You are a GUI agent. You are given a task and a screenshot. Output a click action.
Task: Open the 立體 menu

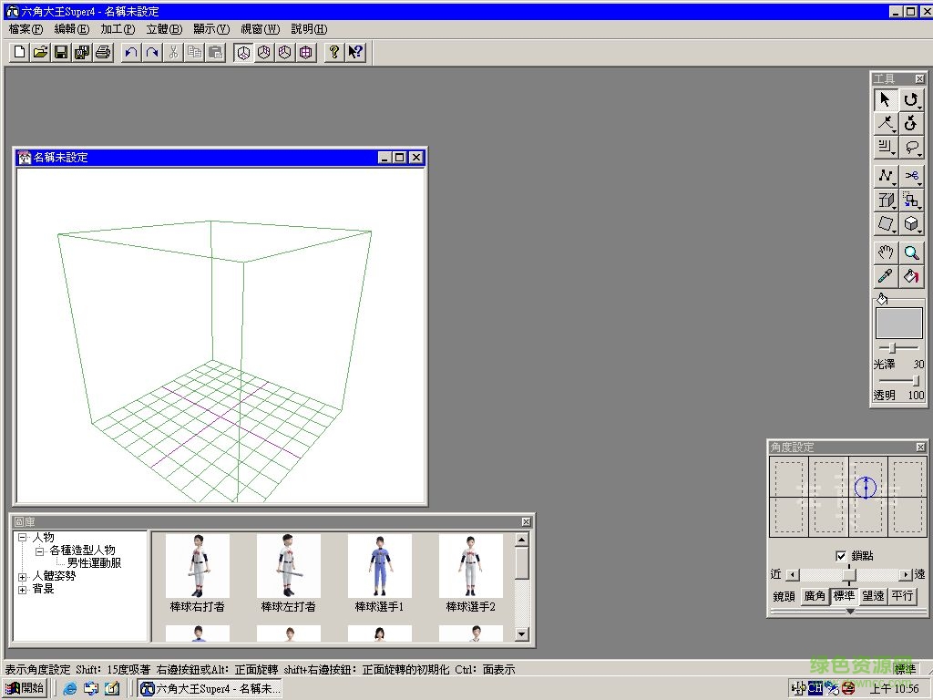164,29
